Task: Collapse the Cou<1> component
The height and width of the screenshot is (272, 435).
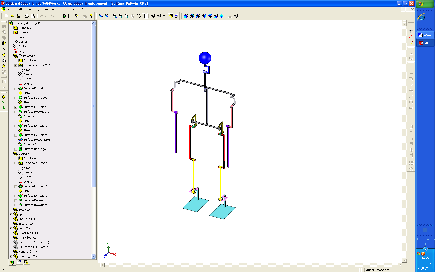Action: point(11,154)
